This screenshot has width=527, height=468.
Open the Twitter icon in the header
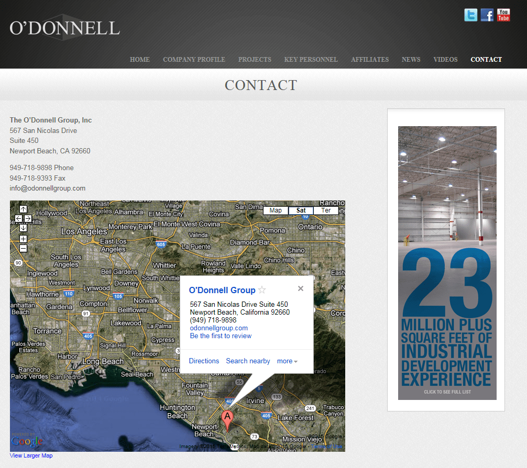[x=470, y=15]
